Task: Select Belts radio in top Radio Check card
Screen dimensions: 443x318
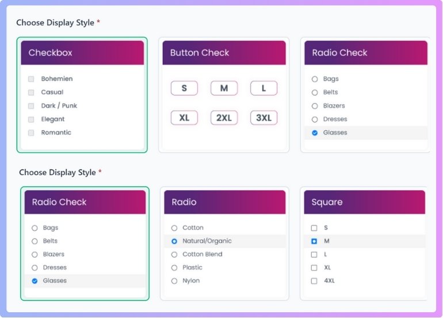Action: 315,93
